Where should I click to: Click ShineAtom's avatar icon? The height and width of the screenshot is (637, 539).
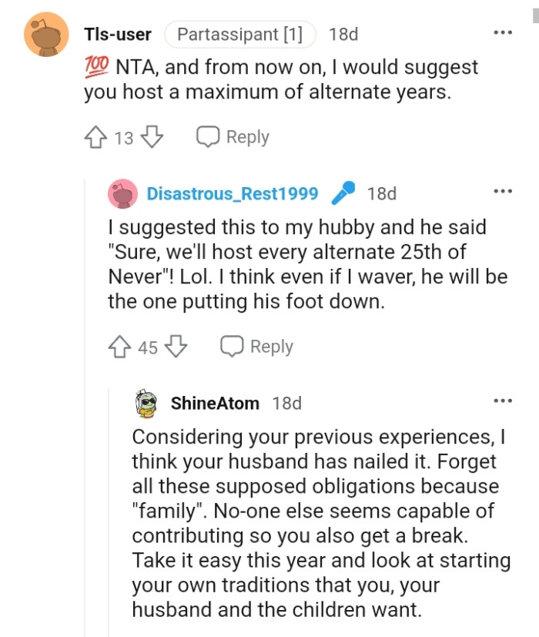click(144, 402)
